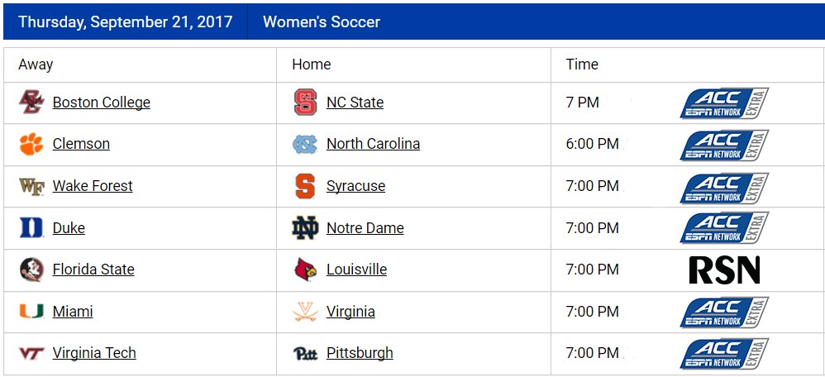Click the Virginia Tech VT logo

click(x=31, y=353)
